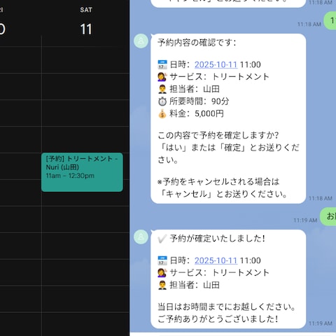The width and height of the screenshot is (336, 336).
Task: Click money bag emoji beside 料金
Action: point(162,113)
